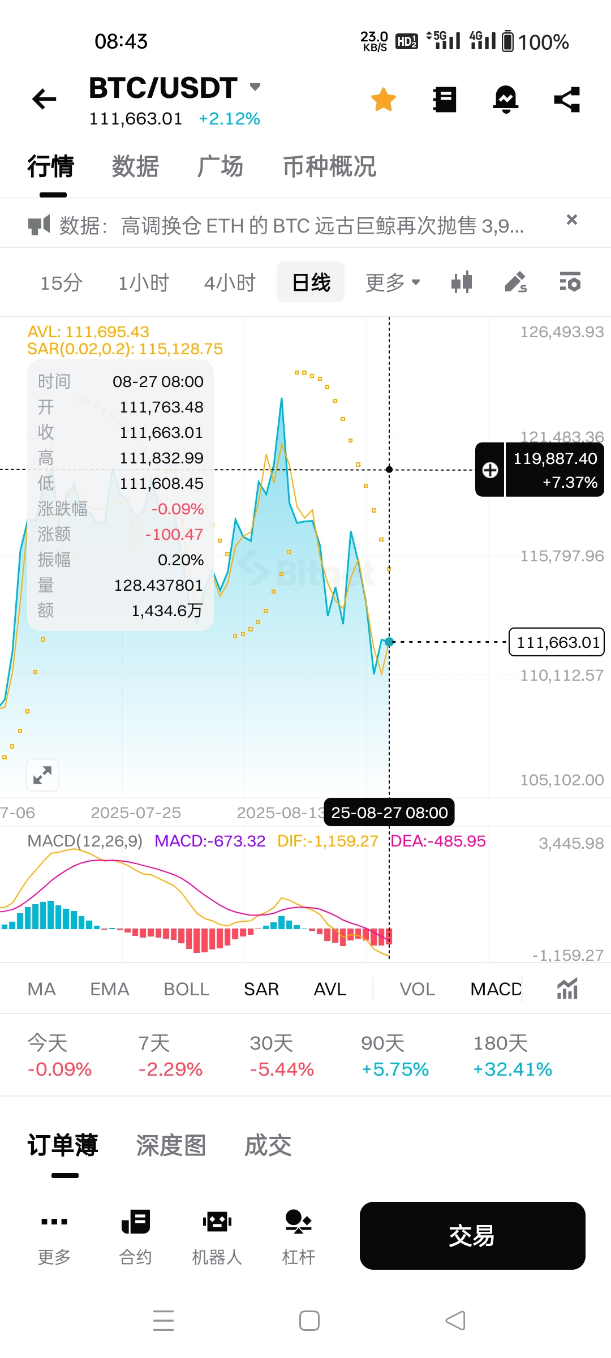
Task: Open the drawing tools pencil icon
Action: tap(515, 282)
